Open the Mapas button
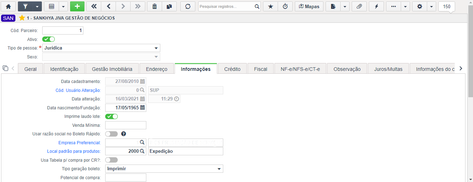The image size is (473, 182). (x=309, y=6)
